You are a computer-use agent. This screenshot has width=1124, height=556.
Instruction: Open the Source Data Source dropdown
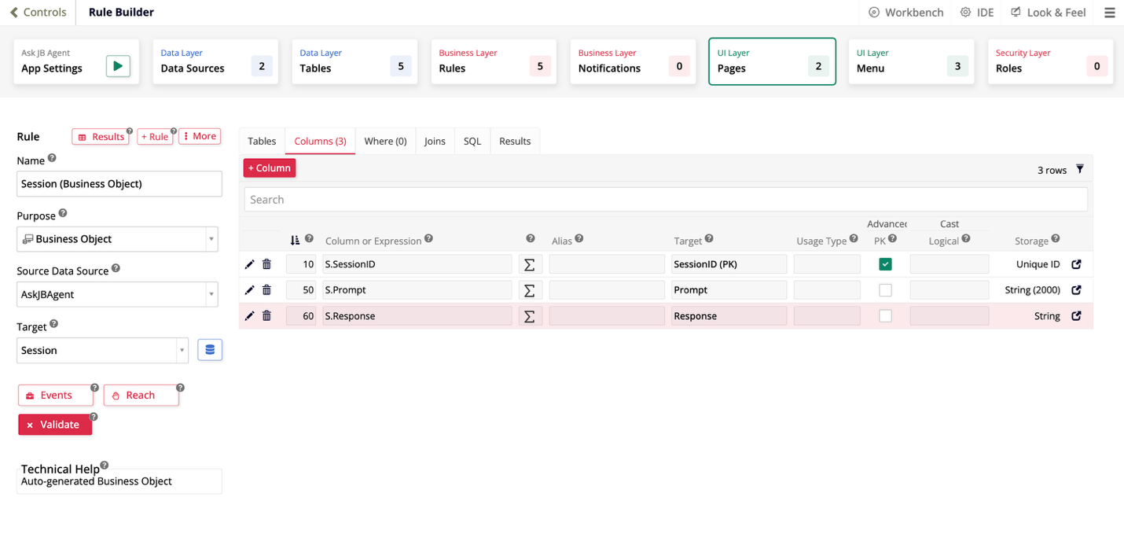[211, 295]
